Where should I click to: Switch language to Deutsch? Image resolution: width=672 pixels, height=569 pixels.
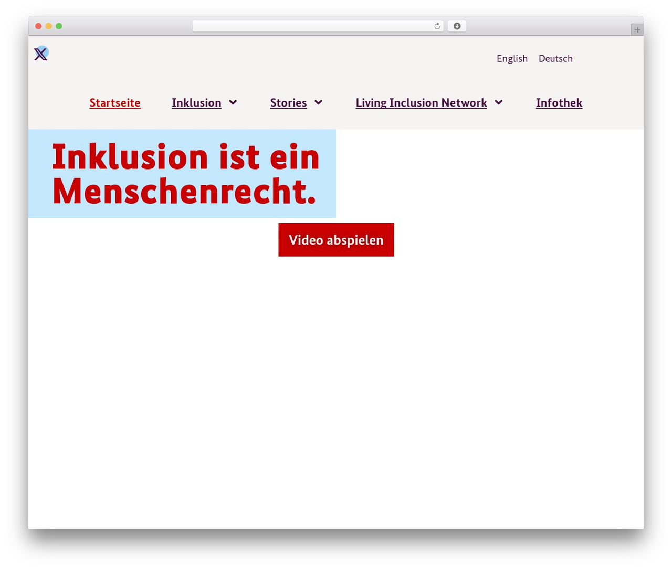(x=555, y=58)
